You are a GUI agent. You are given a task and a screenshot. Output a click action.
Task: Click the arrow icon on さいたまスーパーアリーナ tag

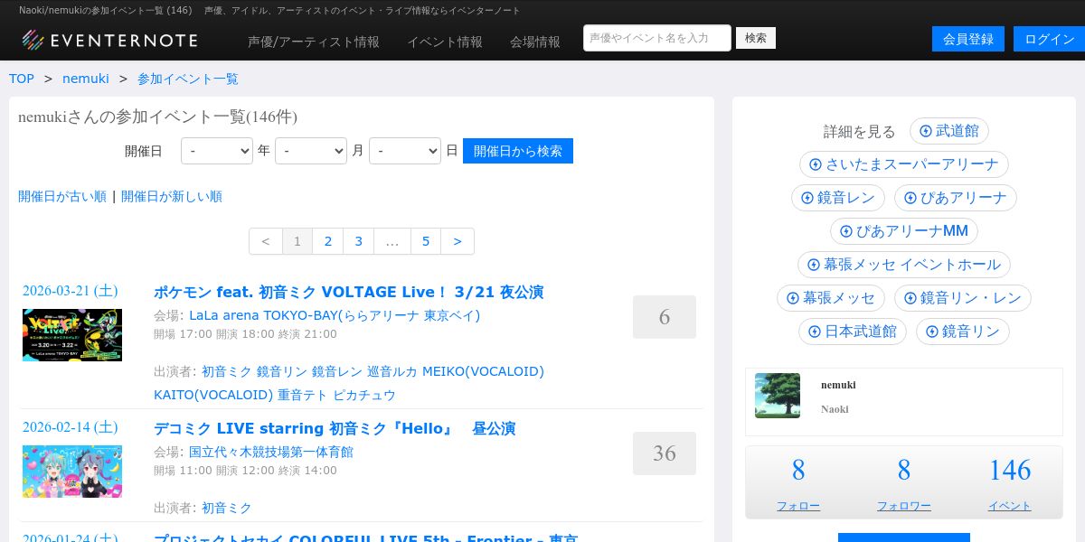click(x=816, y=164)
